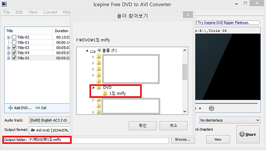The image size is (266, 152).
Task: Select the DVD folder icon in the tree
Action: 99,88
